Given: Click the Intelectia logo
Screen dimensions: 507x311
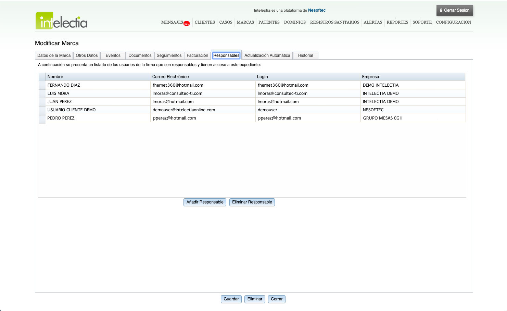Looking at the screenshot, I should pyautogui.click(x=61, y=21).
